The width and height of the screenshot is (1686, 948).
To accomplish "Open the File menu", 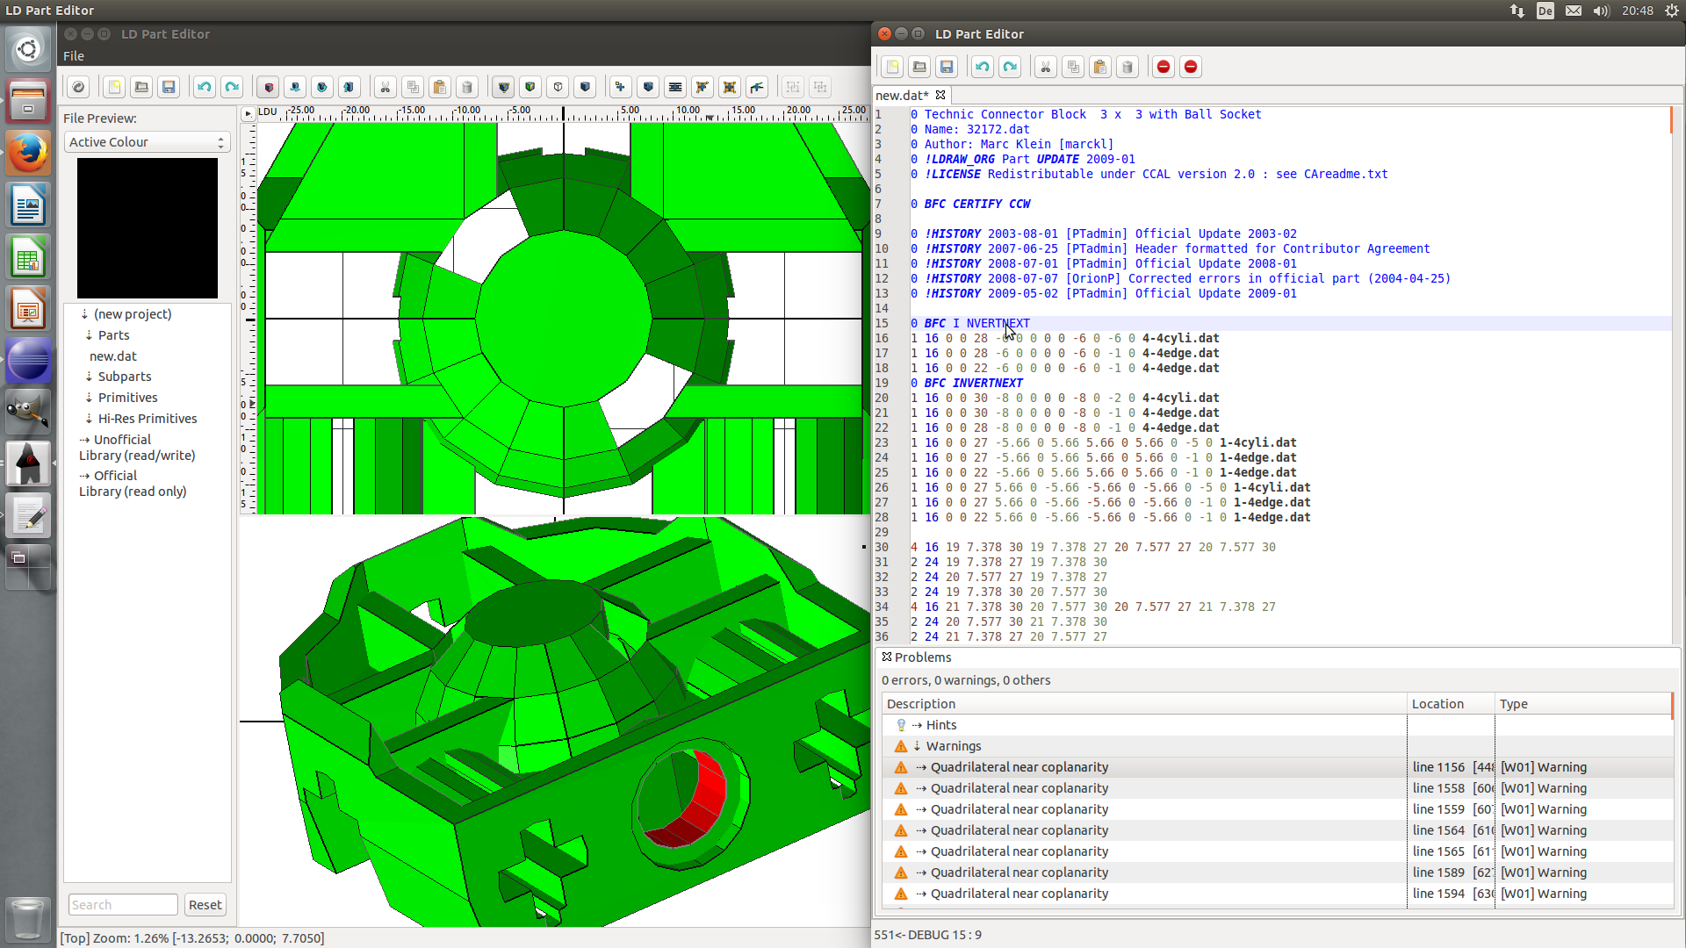I will click(74, 56).
